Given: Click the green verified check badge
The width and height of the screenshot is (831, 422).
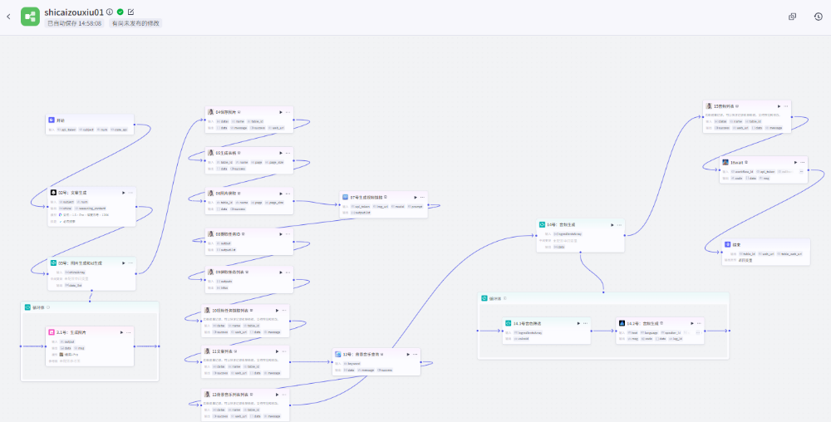Looking at the screenshot, I should pos(120,12).
